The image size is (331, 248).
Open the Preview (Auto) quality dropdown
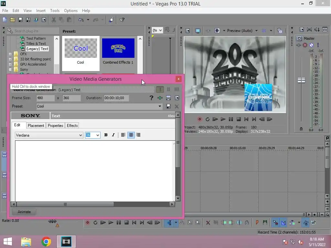pyautogui.click(x=256, y=31)
